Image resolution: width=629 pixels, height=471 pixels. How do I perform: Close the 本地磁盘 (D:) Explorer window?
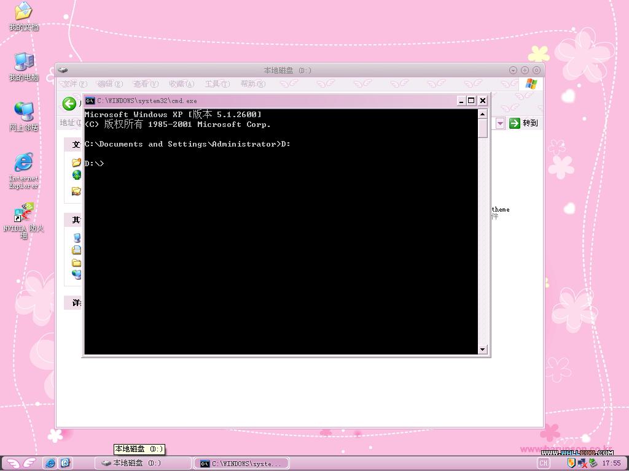tap(536, 70)
